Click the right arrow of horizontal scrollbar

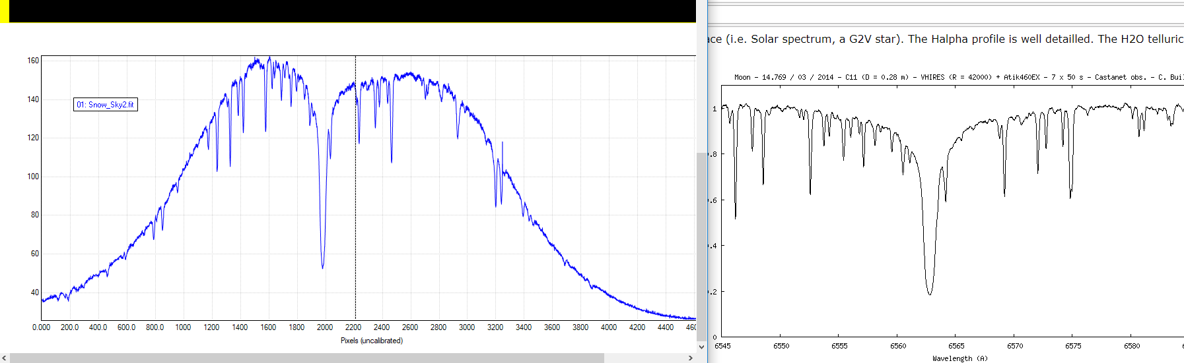tap(691, 358)
